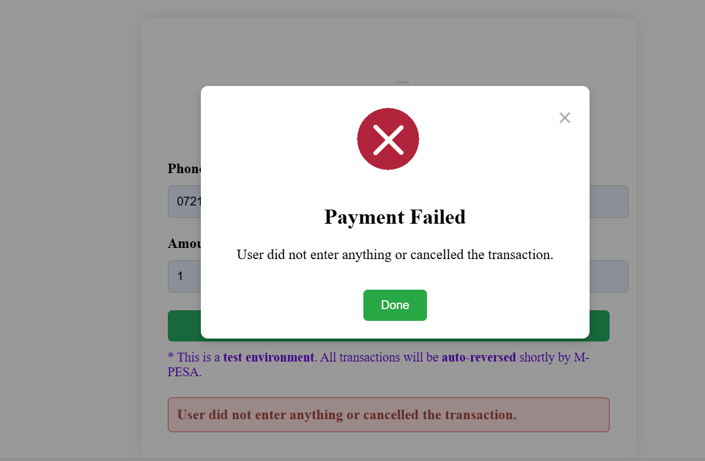Click the small hidden element above the dialog
The width and height of the screenshot is (705, 461).
point(402,84)
